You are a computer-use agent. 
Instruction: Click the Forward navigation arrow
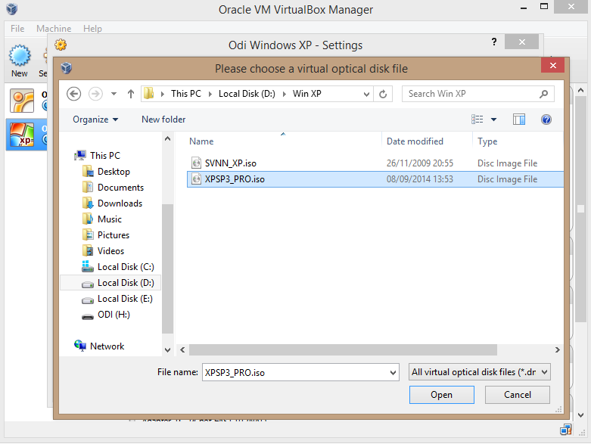point(95,94)
